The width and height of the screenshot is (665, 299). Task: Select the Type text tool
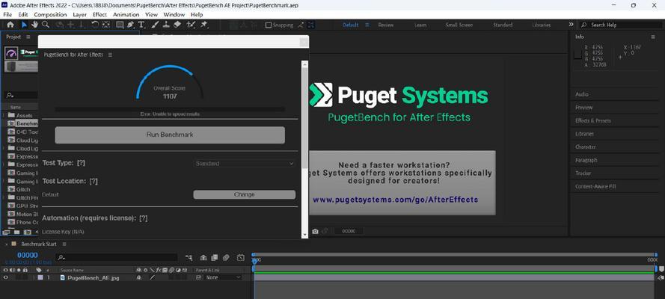[141, 25]
